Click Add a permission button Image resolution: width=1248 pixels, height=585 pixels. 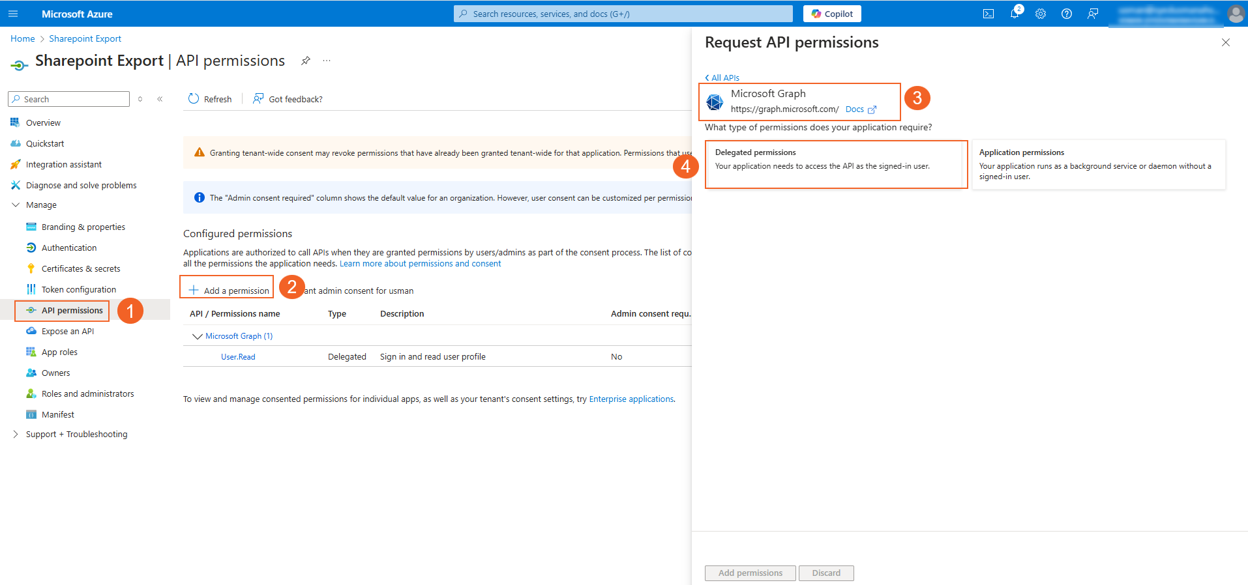click(229, 291)
